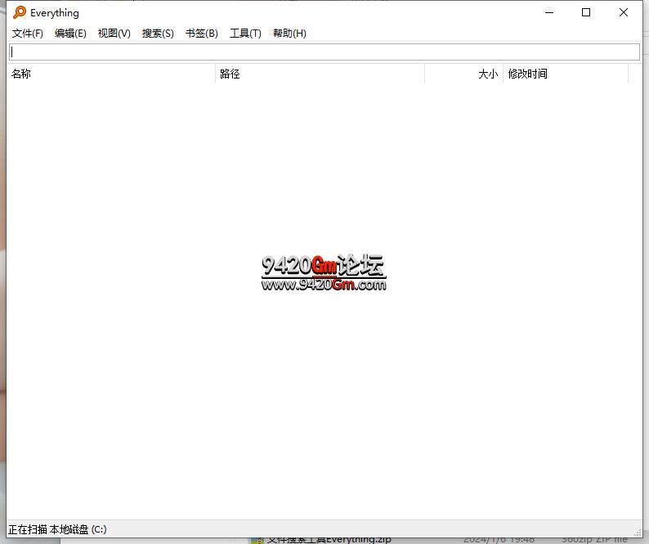649x544 pixels.
Task: Click the 正在扫描 本地磁盘 (C:) status text
Action: click(57, 529)
